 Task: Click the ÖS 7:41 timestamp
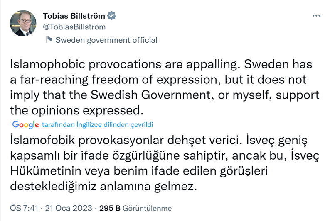24,208
